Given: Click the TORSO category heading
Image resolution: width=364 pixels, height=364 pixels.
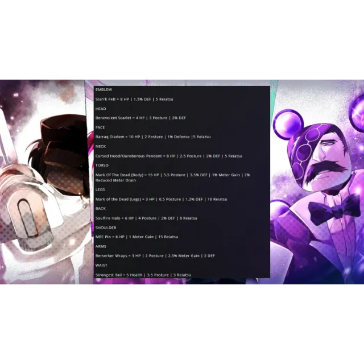Looking at the screenshot, I should coord(102,165).
